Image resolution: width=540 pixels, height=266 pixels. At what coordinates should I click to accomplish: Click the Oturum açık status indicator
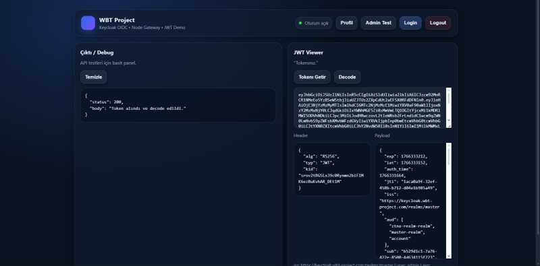(x=313, y=23)
